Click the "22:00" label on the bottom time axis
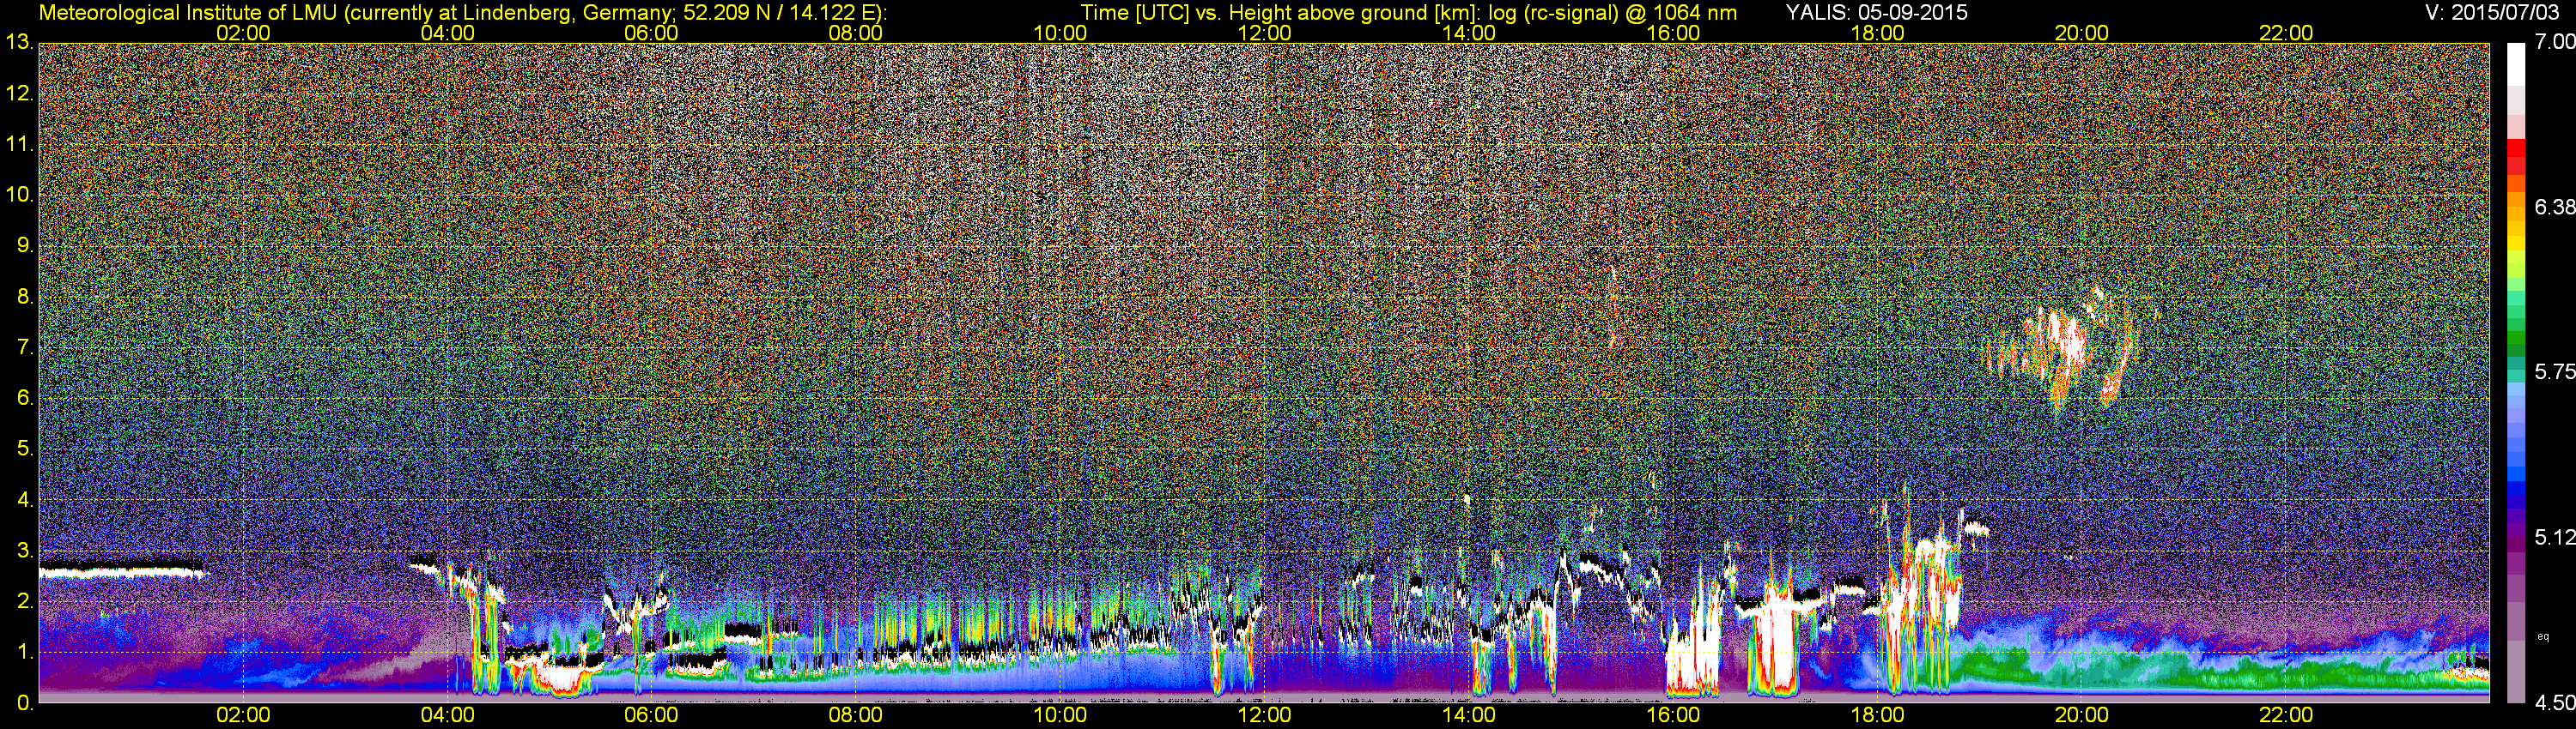Screen dimensions: 2576x729 [x=2286, y=716]
